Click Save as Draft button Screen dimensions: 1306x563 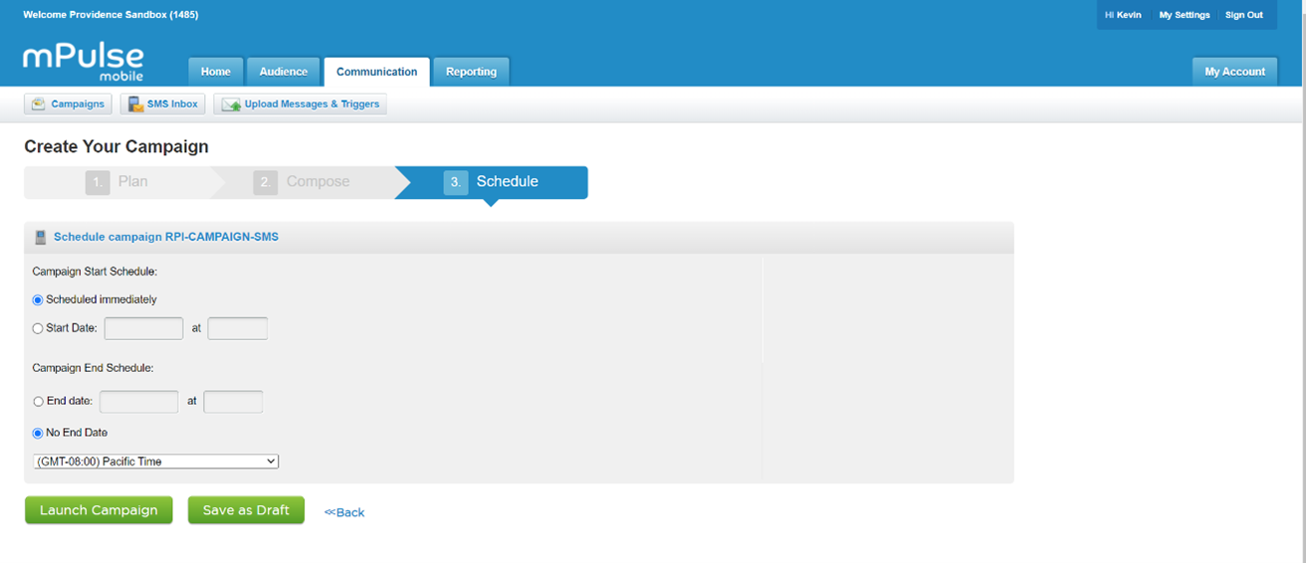click(x=246, y=510)
